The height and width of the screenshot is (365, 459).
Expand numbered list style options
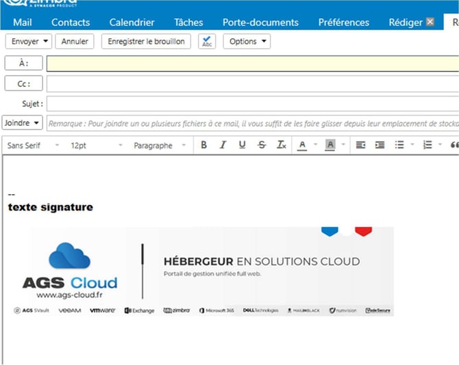click(x=440, y=144)
